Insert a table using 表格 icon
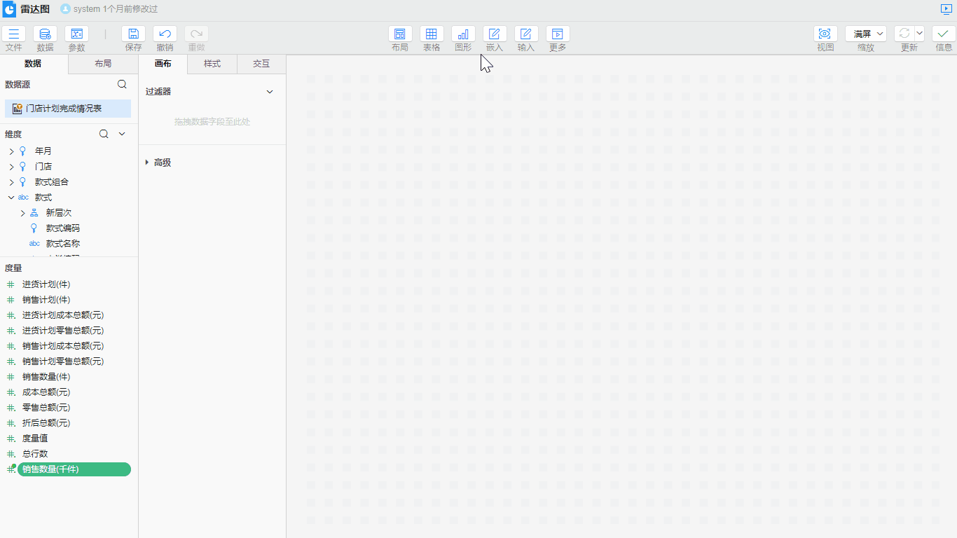Viewport: 957px width, 538px height. tap(432, 34)
